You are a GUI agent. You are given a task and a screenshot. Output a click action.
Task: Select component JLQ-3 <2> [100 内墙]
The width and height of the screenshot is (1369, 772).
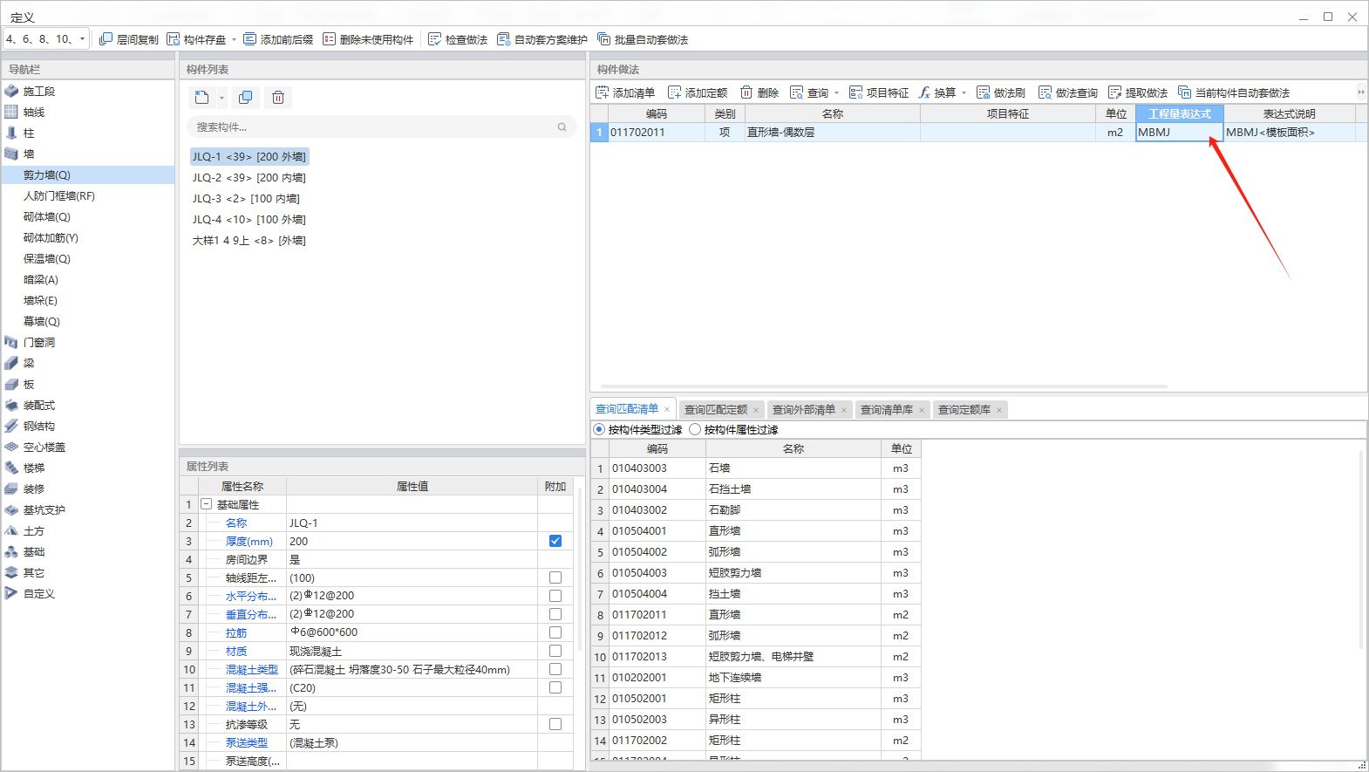click(246, 198)
